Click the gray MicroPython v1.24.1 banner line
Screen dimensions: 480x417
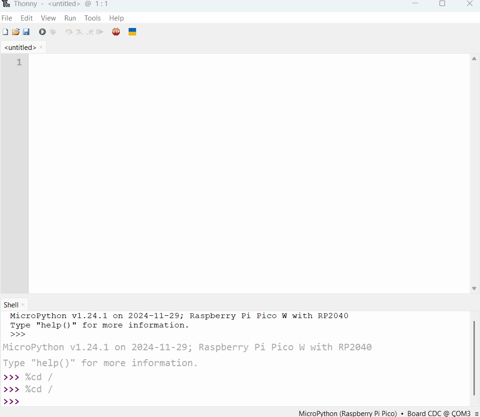pyautogui.click(x=187, y=347)
